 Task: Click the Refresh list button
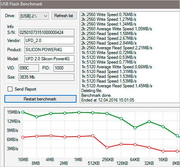pyautogui.click(x=64, y=16)
